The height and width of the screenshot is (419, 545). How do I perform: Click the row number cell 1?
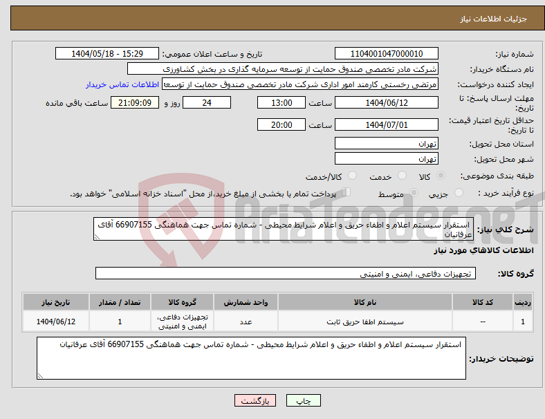[x=522, y=322]
